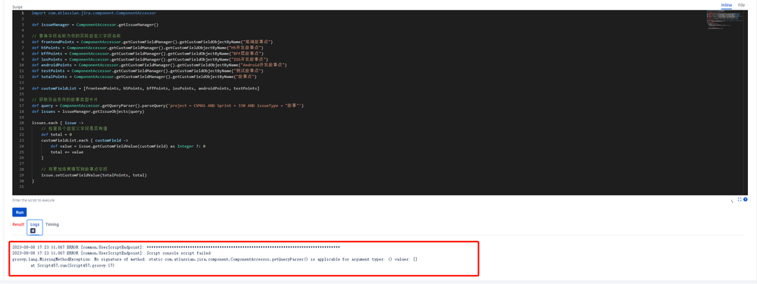757x284 pixels.
Task: Click the 'issue.setCustomFieldValue(totalPoints, total)' line
Action: (94, 175)
